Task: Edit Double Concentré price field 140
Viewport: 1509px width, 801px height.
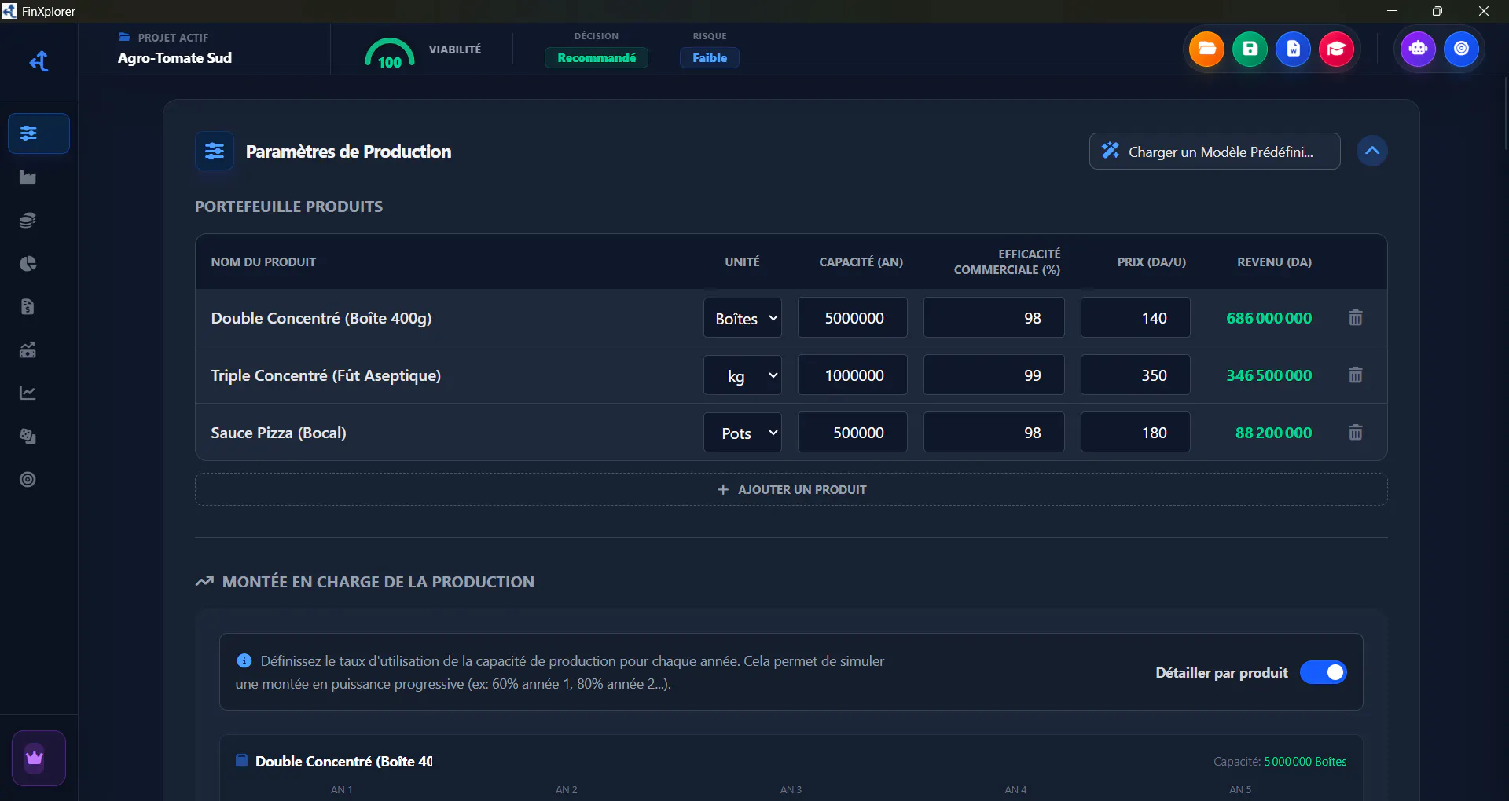Action: coord(1136,318)
